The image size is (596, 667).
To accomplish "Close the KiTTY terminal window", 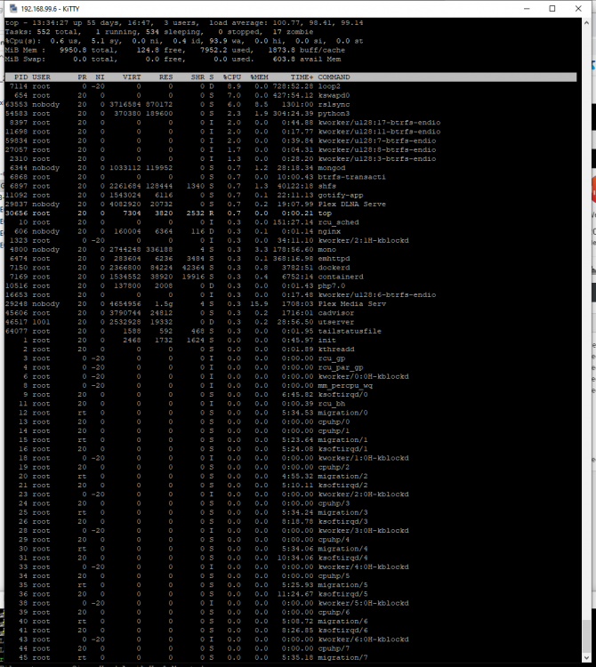I will pyautogui.click(x=578, y=9).
